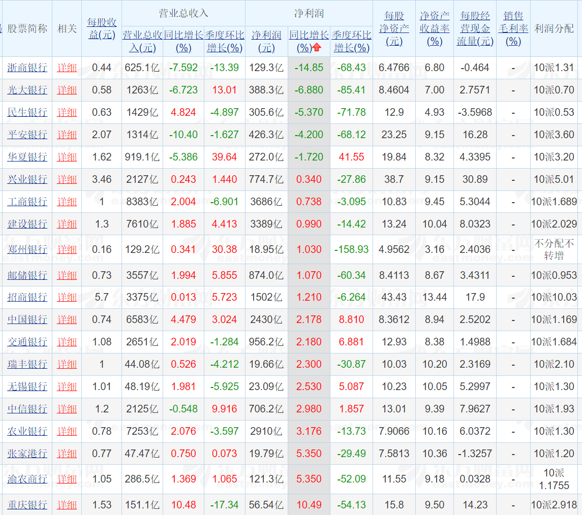
Task: Click 详细 link for 中国银行
Action: pos(67,319)
